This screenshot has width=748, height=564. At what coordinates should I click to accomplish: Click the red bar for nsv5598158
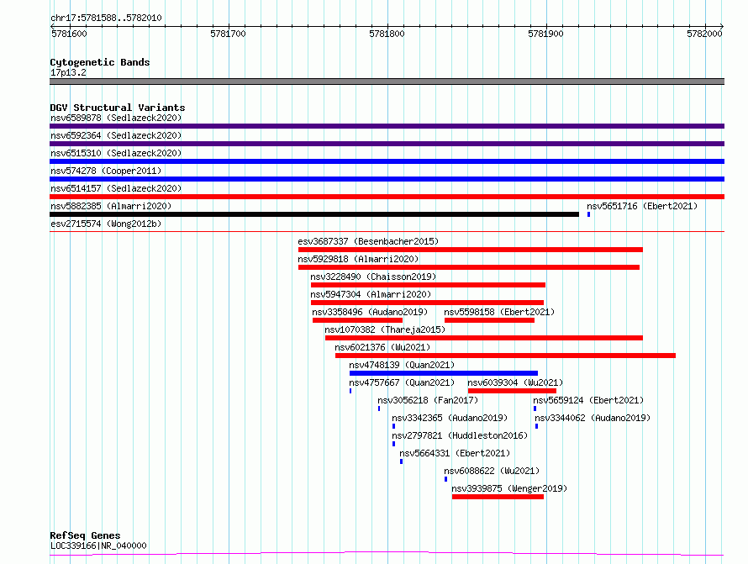(489, 320)
